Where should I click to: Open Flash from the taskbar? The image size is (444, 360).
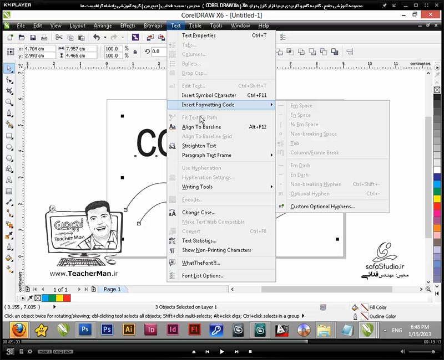(x=194, y=330)
